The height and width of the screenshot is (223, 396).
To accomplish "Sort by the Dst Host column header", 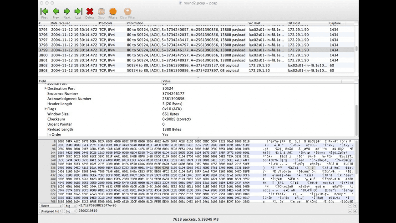I will tap(307, 23).
